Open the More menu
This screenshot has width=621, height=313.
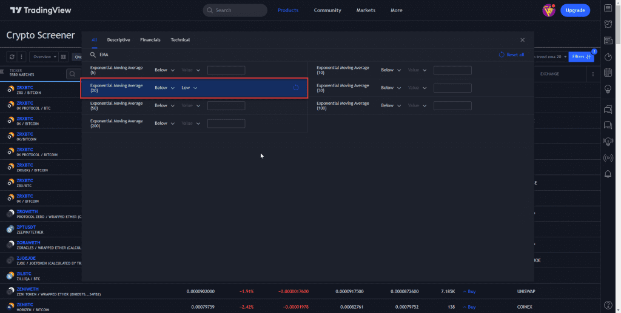[397, 10]
